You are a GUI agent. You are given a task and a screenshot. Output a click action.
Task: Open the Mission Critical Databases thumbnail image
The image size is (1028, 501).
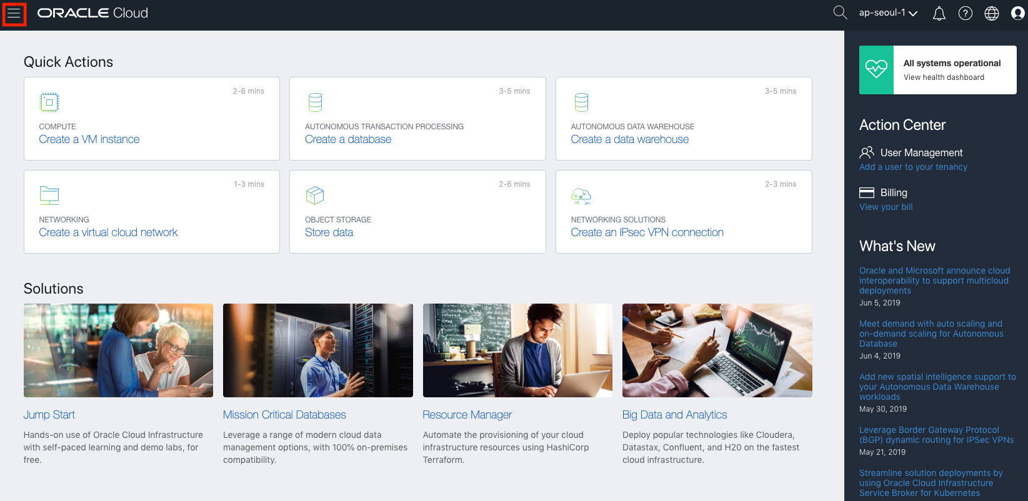pos(318,350)
